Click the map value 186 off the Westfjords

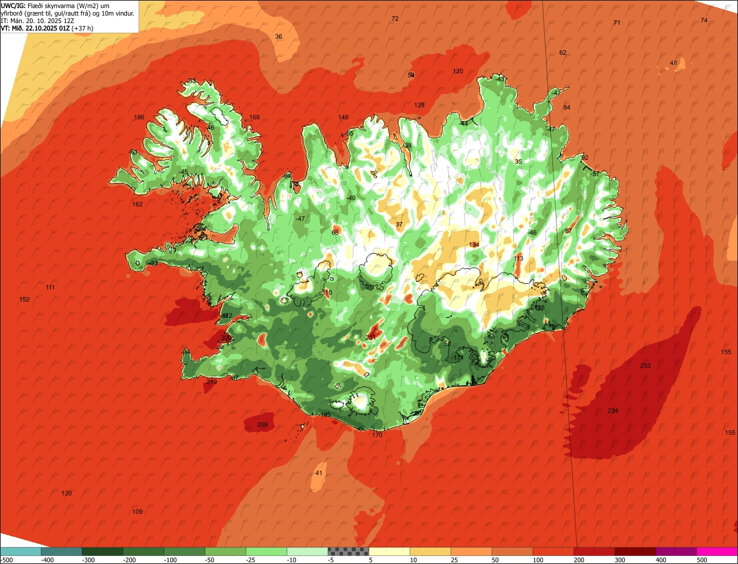pyautogui.click(x=139, y=118)
